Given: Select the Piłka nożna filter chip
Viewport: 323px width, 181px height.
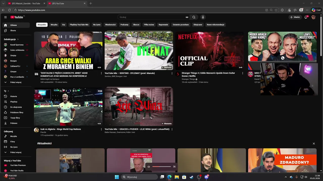Looking at the screenshot, I should [149, 25].
